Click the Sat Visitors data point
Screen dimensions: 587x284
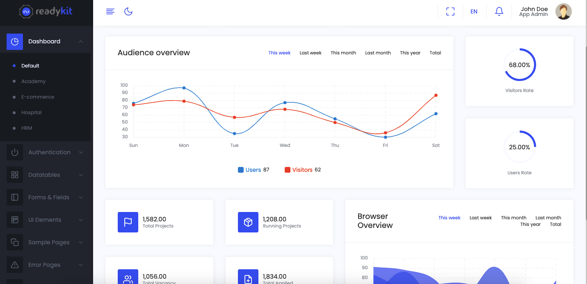(x=436, y=95)
